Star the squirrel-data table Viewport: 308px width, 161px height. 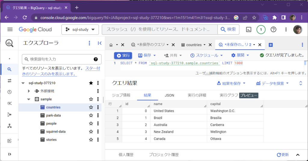tap(91, 132)
